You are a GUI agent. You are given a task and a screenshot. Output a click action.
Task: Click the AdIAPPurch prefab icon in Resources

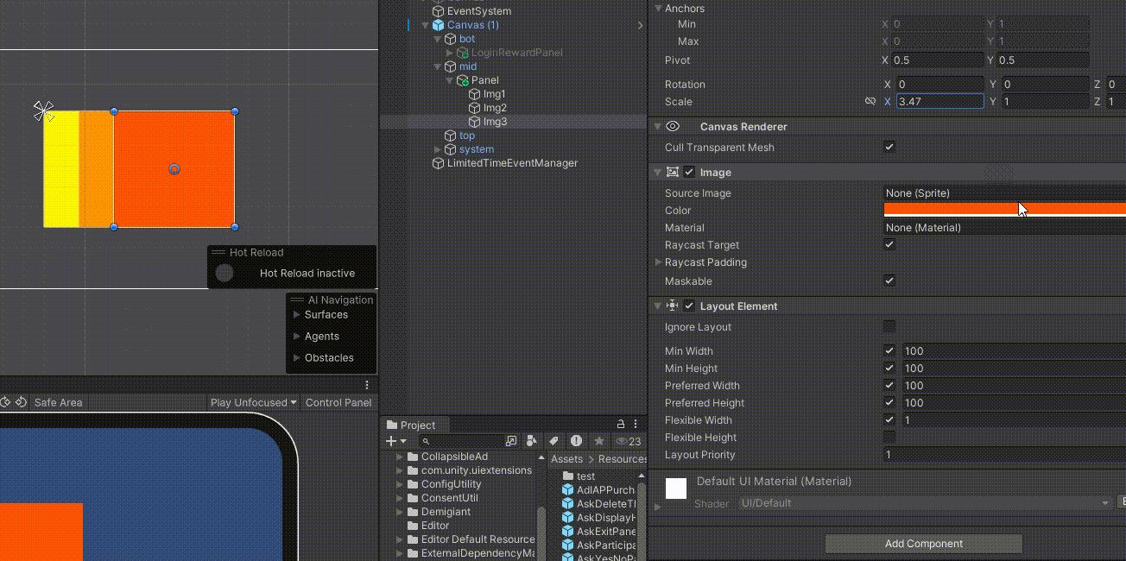coord(567,490)
